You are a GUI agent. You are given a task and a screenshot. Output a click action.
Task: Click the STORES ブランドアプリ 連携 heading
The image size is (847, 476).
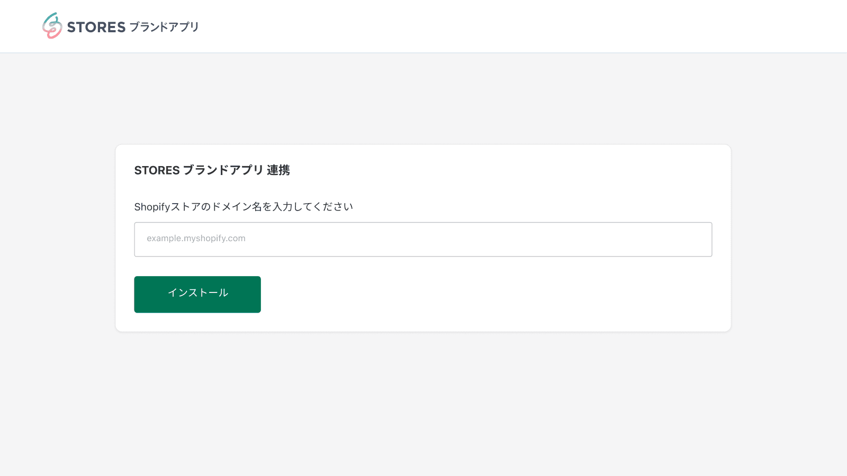212,170
